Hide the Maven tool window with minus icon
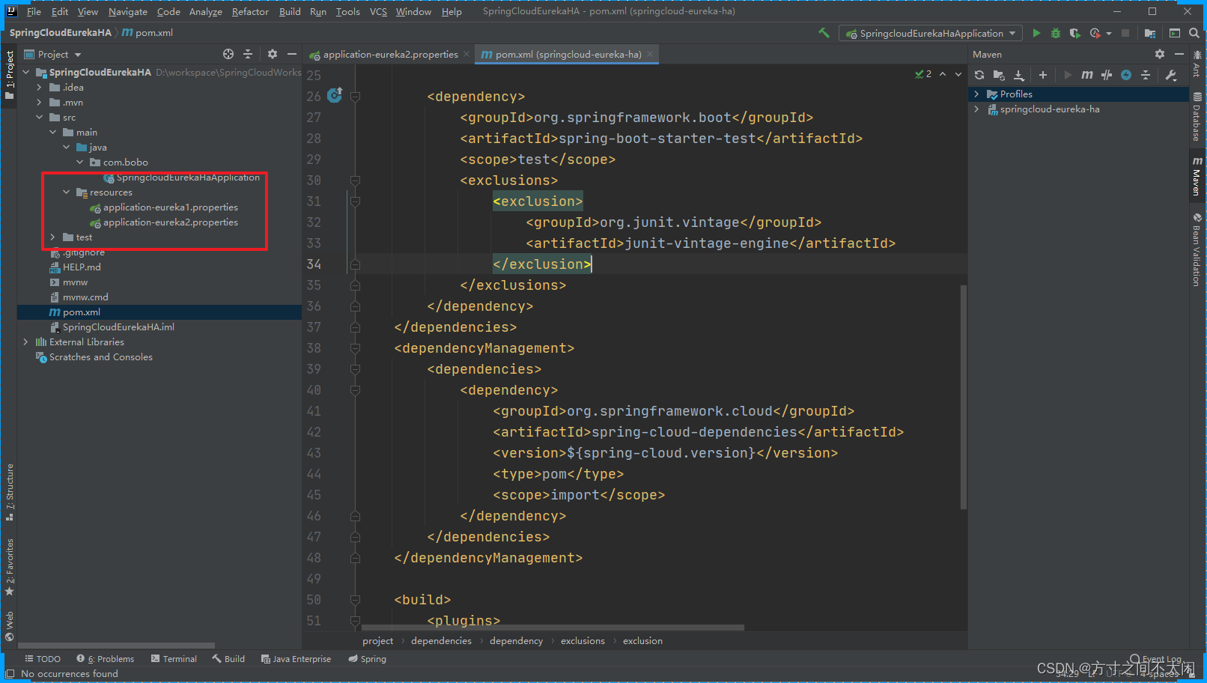 point(1179,54)
